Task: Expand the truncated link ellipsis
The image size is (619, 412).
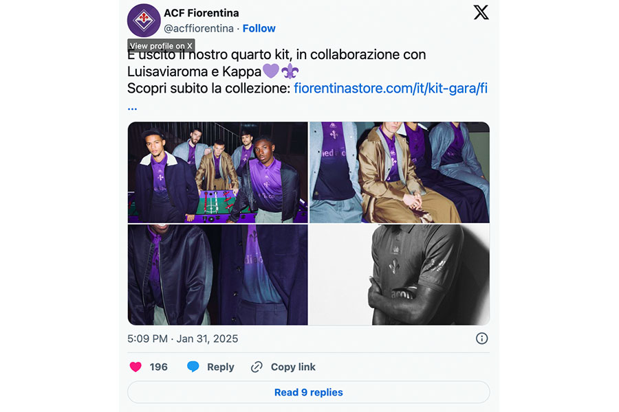Action: [x=132, y=108]
